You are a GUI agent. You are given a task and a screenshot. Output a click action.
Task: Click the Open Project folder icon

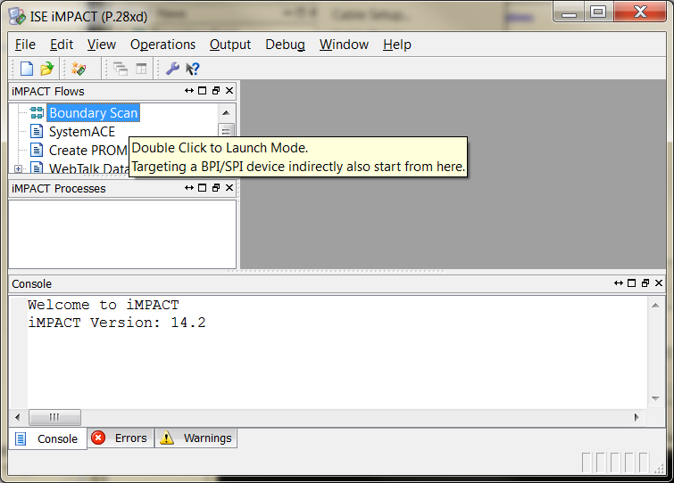tap(47, 69)
